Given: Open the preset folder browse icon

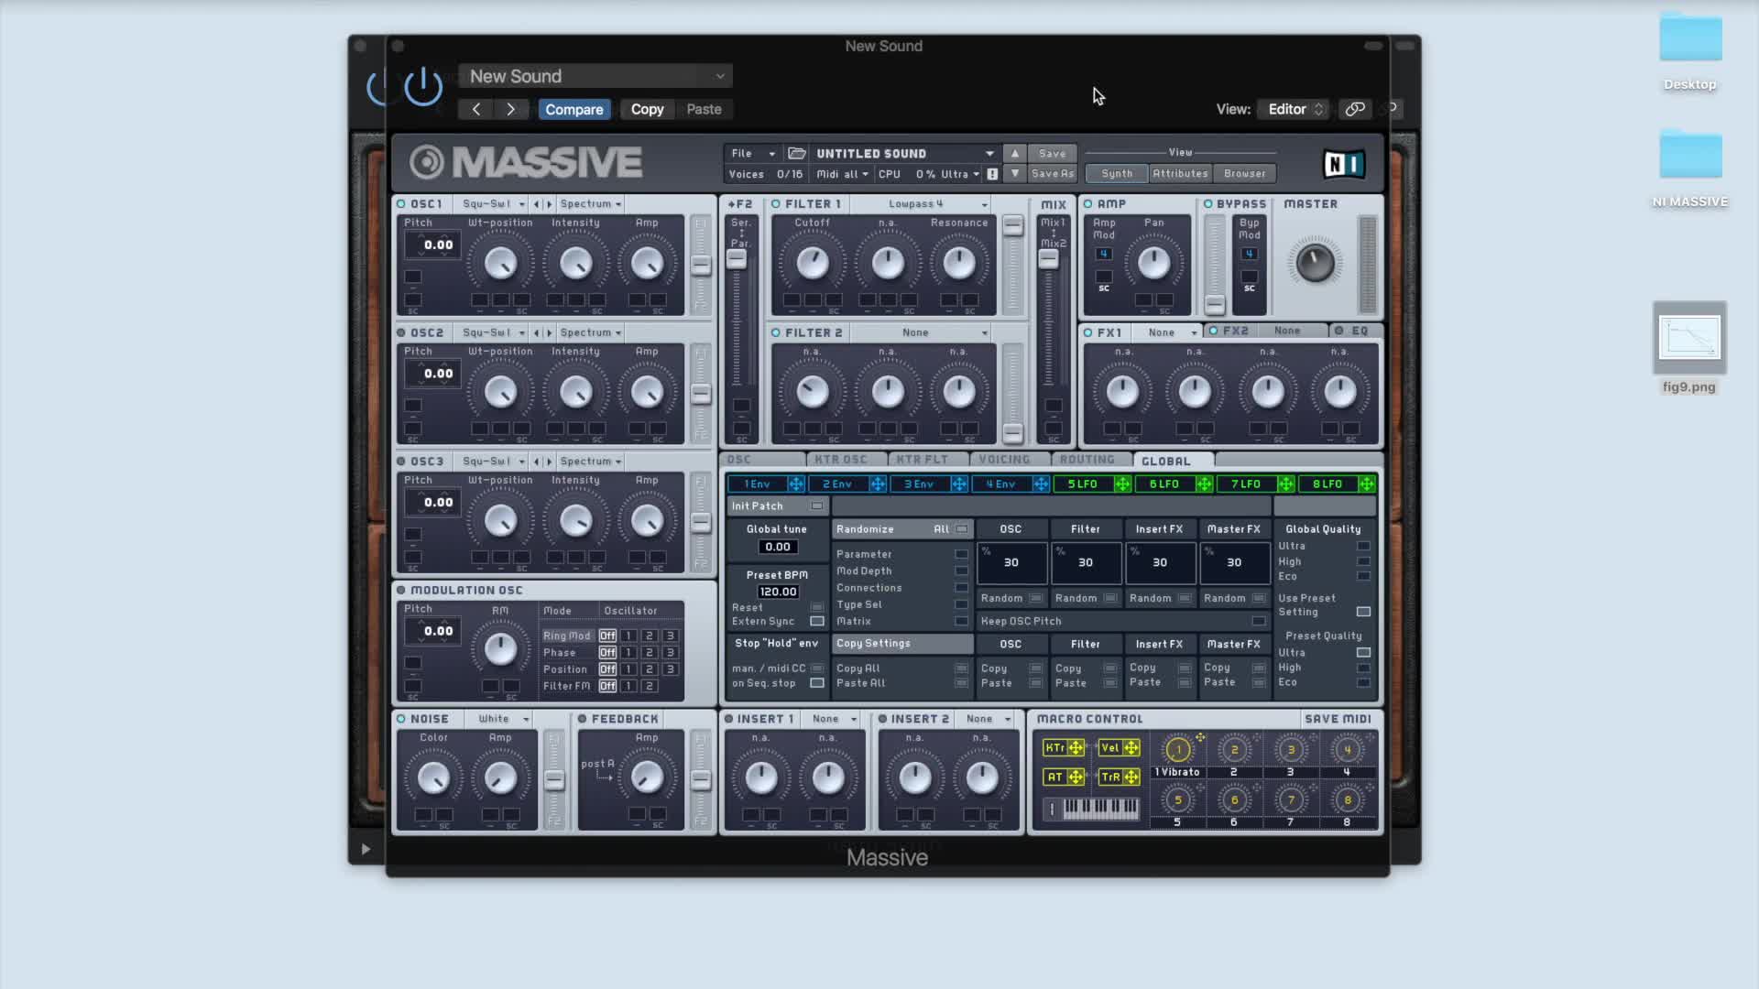Looking at the screenshot, I should pyautogui.click(x=796, y=153).
